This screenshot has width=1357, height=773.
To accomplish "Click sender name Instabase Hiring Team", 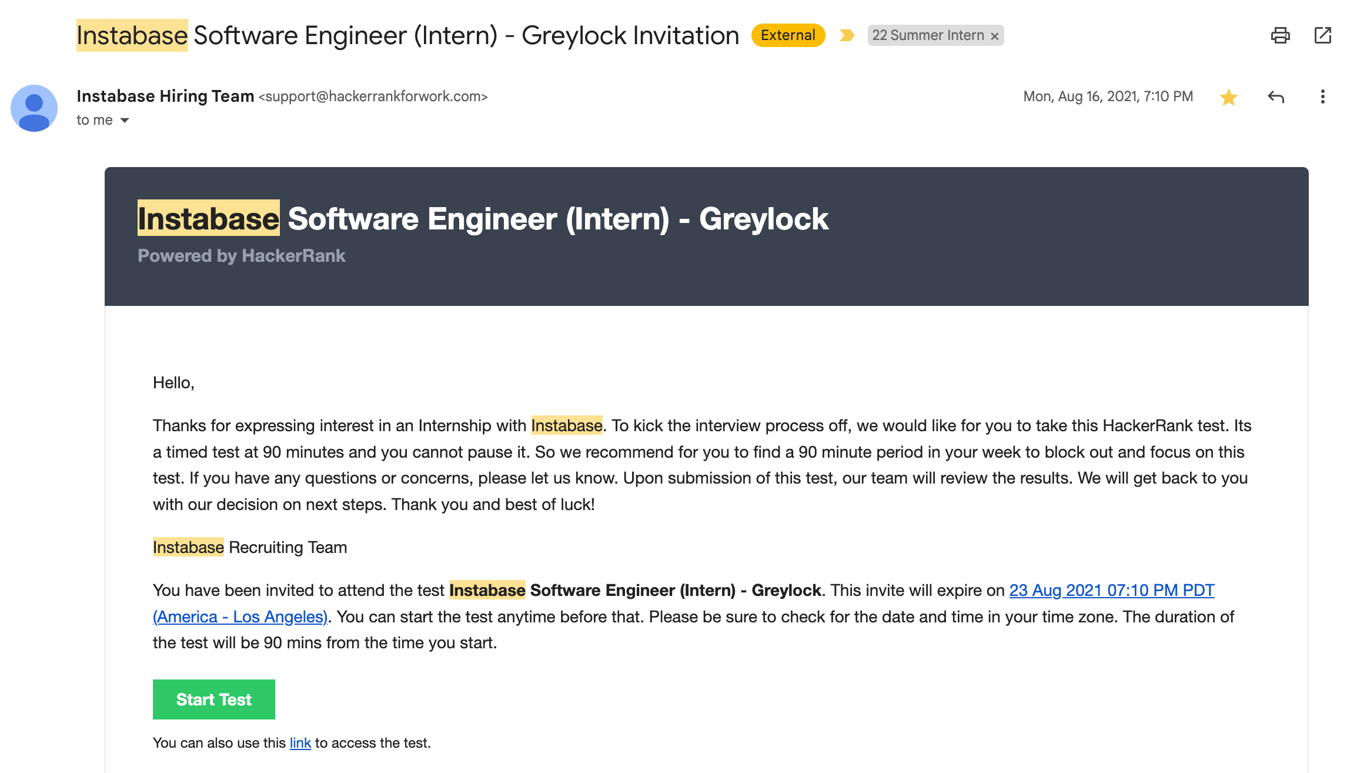I will coord(165,96).
